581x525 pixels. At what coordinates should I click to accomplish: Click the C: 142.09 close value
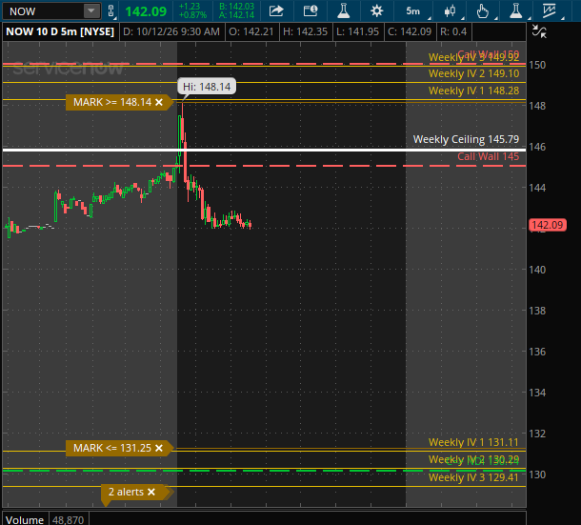pos(410,31)
